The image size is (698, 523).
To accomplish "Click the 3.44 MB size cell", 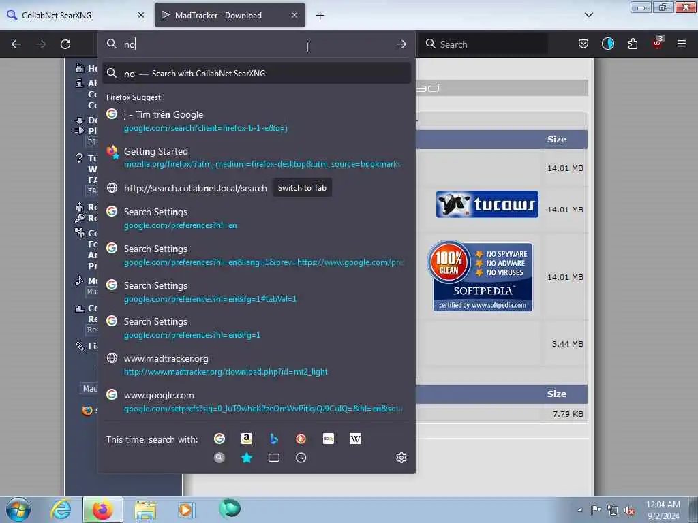I will coord(567,344).
